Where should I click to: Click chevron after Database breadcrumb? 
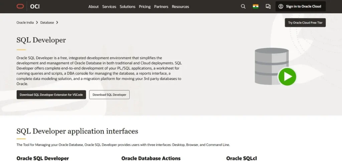coord(57,23)
